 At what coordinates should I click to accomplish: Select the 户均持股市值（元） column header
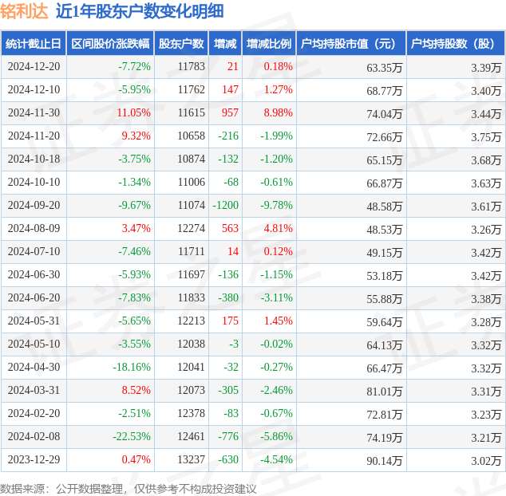coord(350,44)
